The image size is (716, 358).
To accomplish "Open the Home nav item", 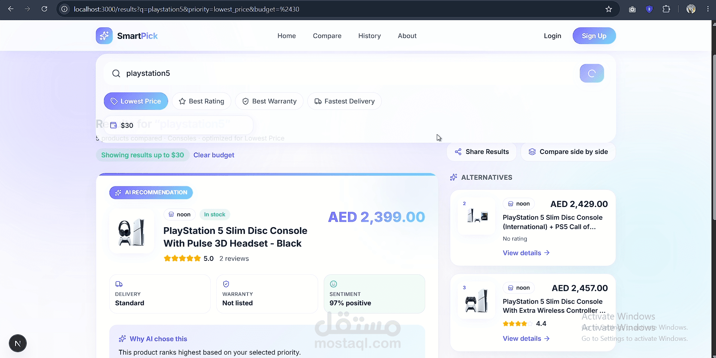I will [287, 36].
